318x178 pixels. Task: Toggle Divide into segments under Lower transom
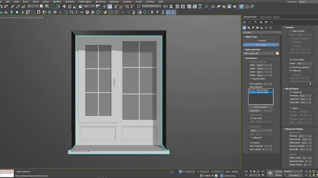[291, 67]
